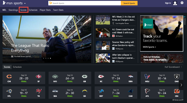Click the Search Sports button
Screen dimensions: 187x103
[129, 3]
